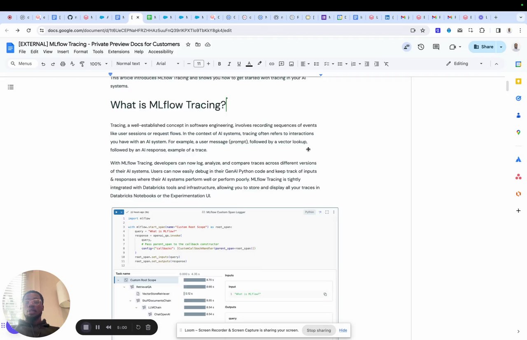
Task: Open the Tools menu
Action: (x=98, y=52)
